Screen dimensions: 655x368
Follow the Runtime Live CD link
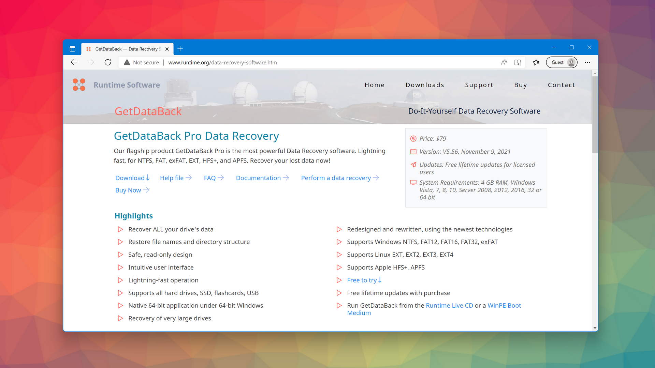[x=449, y=305]
